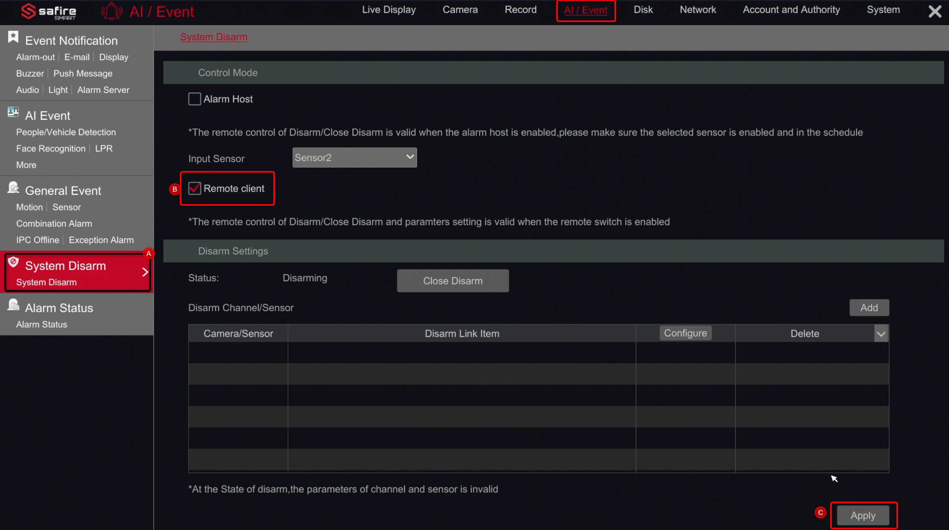
Task: Select the AI / Event top tab
Action: click(585, 10)
